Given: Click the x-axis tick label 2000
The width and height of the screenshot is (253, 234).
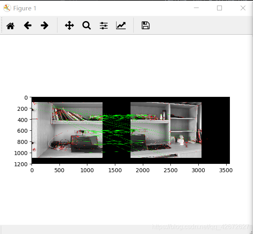Looking at the screenshot, I should click(142, 170).
